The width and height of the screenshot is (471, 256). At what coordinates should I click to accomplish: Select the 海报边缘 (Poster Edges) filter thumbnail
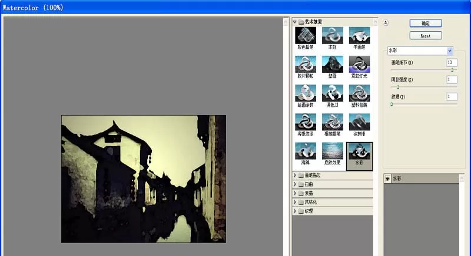click(306, 122)
